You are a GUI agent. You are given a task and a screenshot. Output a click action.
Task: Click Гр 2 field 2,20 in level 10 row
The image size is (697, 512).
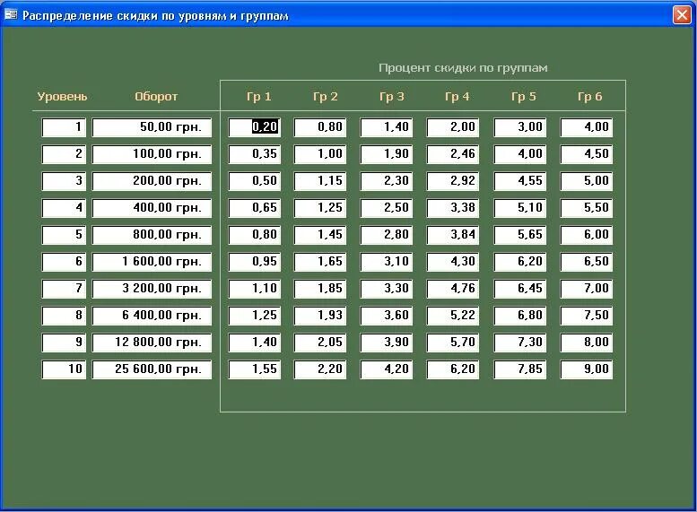pyautogui.click(x=320, y=369)
